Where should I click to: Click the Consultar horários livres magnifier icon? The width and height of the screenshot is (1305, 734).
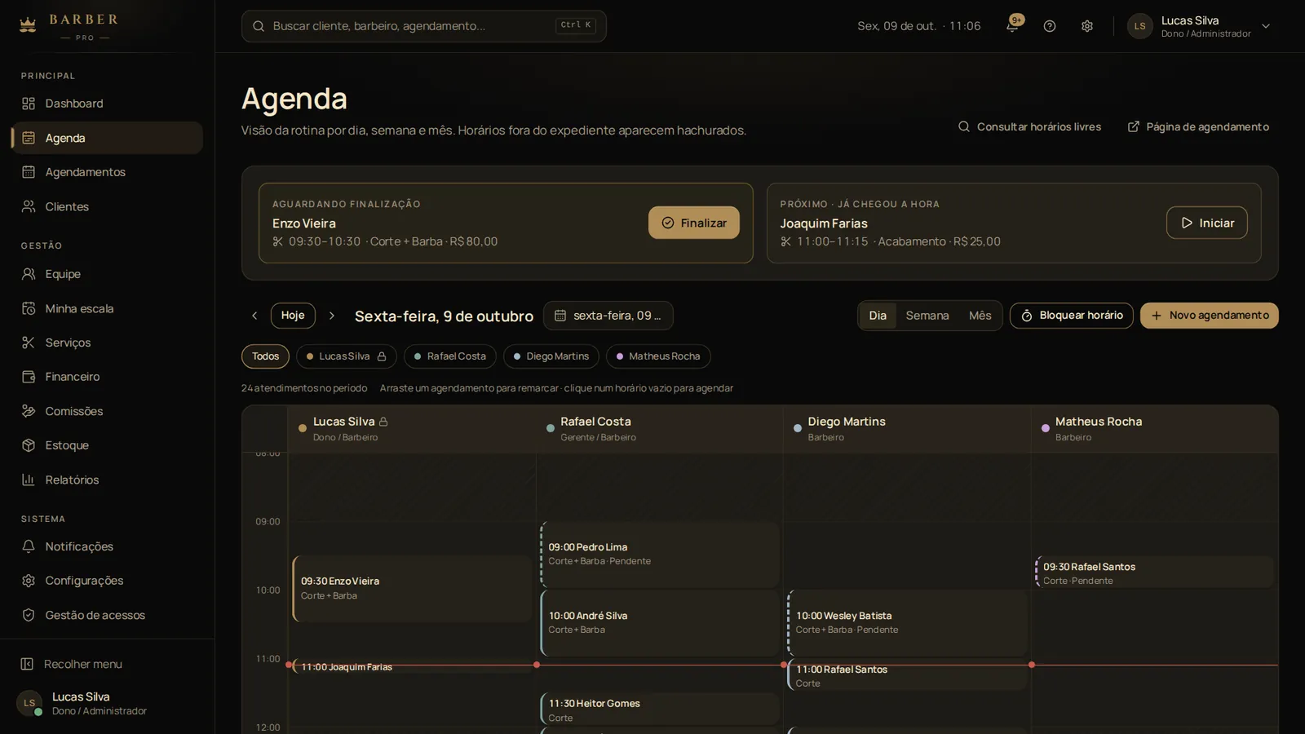tap(964, 127)
